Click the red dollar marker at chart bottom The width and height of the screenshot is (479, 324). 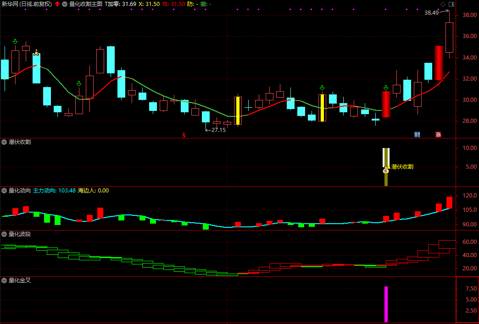(x=184, y=135)
